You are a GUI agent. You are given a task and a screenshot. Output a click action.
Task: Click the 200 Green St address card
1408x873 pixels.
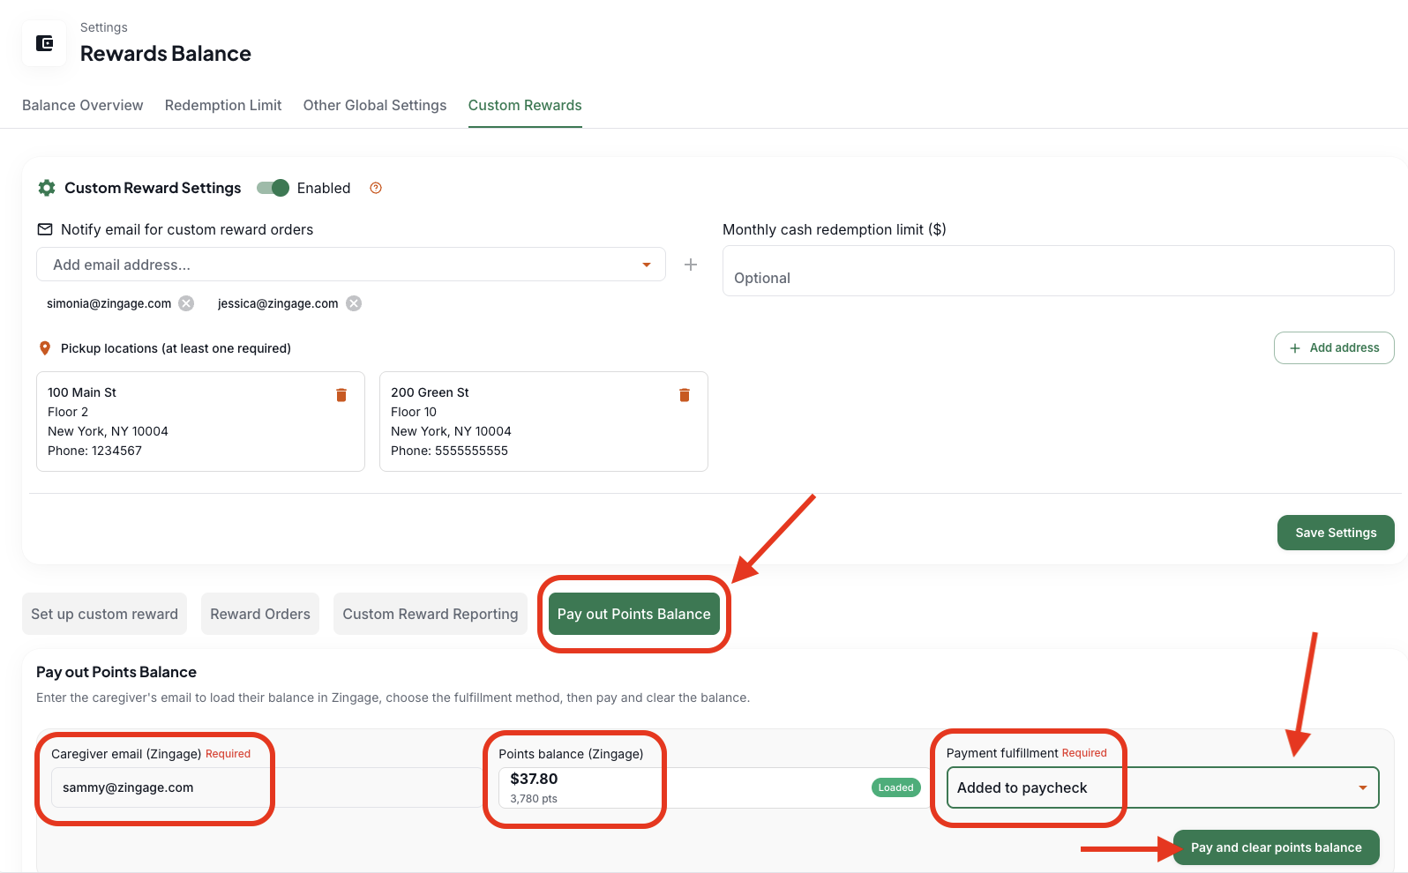(543, 422)
